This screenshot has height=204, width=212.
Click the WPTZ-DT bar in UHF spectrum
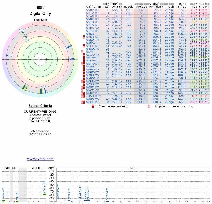[x=58, y=197]
